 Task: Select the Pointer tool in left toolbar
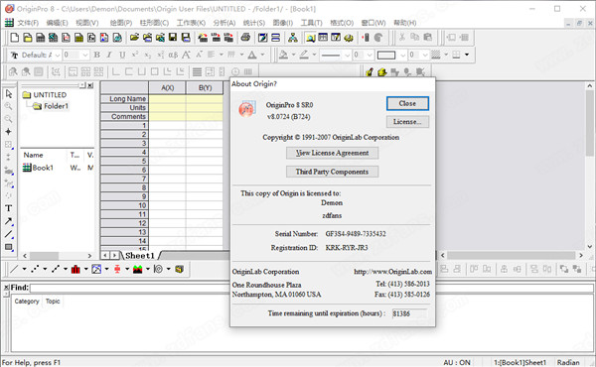8,93
